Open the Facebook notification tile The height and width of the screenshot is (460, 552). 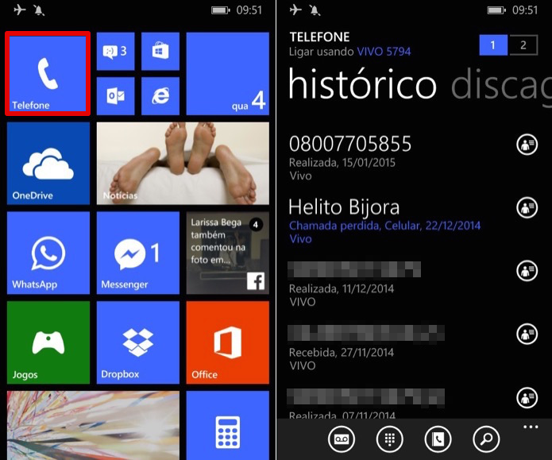[x=228, y=253]
